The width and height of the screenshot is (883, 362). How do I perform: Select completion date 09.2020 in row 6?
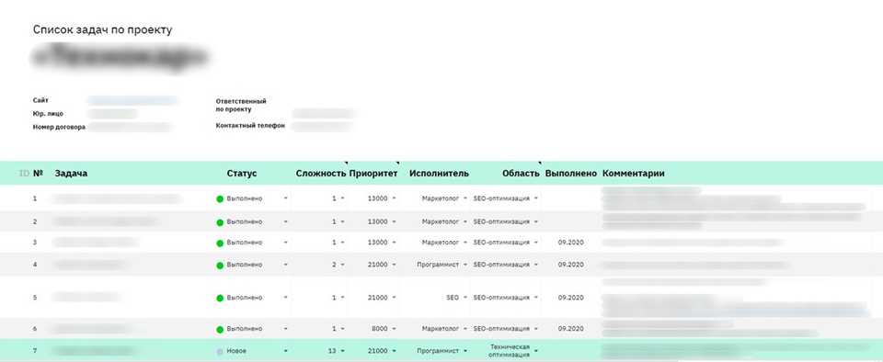tap(571, 329)
